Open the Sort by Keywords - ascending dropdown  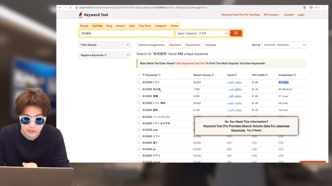[284, 45]
